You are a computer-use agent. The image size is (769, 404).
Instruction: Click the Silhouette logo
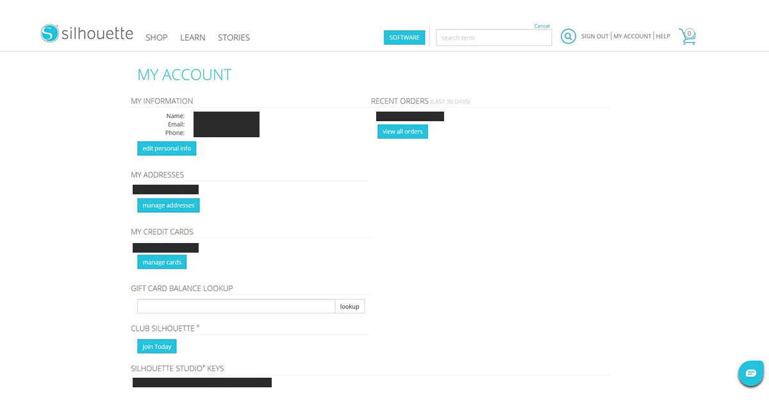[87, 34]
